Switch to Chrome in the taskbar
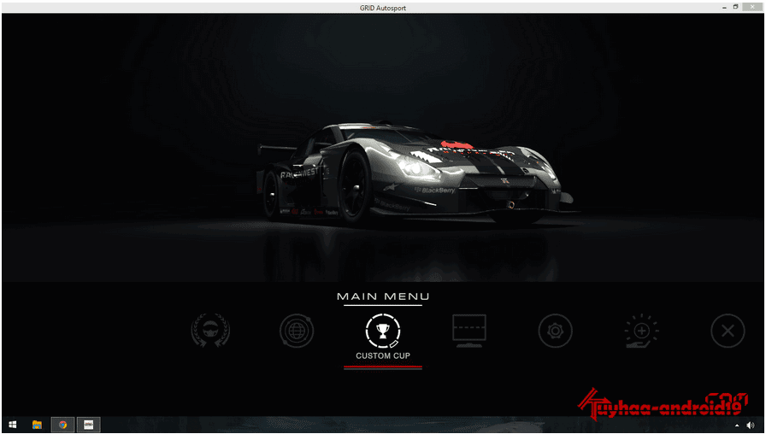This screenshot has height=434, width=766. [62, 425]
